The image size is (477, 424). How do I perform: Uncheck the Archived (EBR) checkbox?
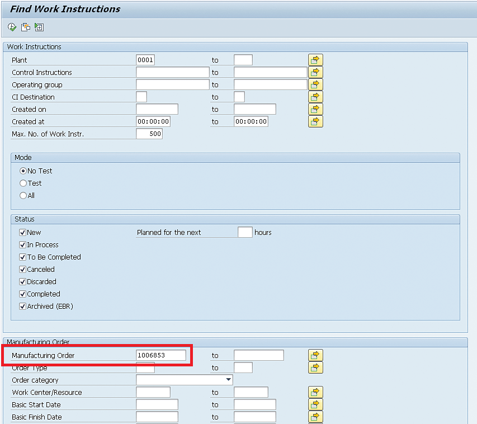tap(23, 306)
